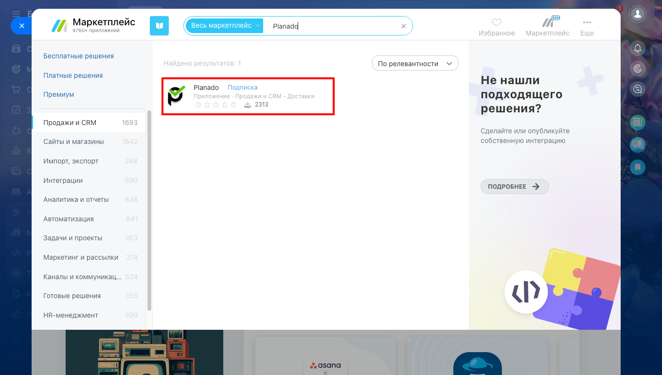The width and height of the screenshot is (662, 375).
Task: Open the blue book catalog icon
Action: click(x=159, y=26)
